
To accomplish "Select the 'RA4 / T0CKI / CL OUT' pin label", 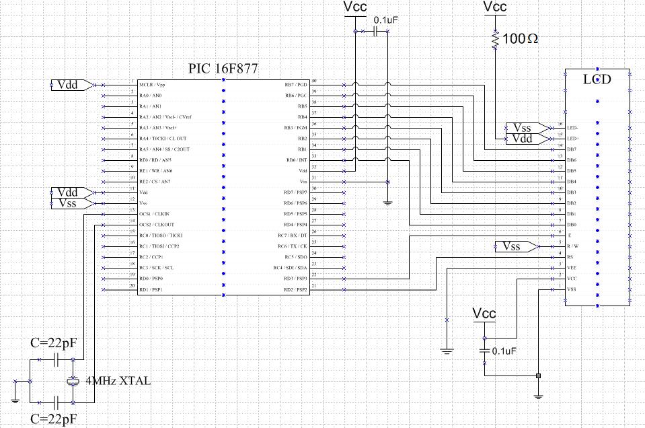I will point(163,139).
